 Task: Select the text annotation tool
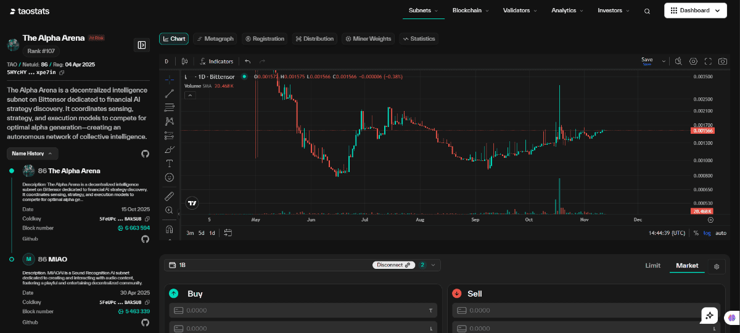170,163
